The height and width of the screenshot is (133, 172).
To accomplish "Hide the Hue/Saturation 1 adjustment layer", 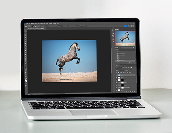I will (x=116, y=88).
